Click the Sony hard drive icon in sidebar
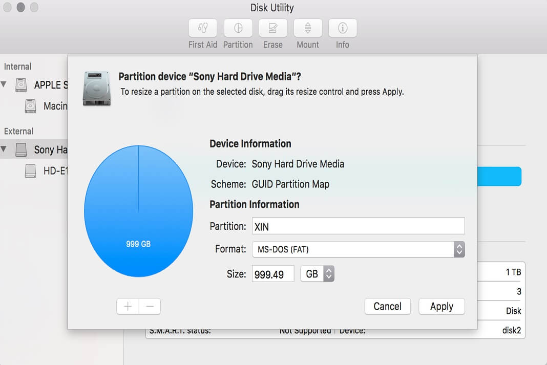This screenshot has height=365, width=547. (x=20, y=149)
